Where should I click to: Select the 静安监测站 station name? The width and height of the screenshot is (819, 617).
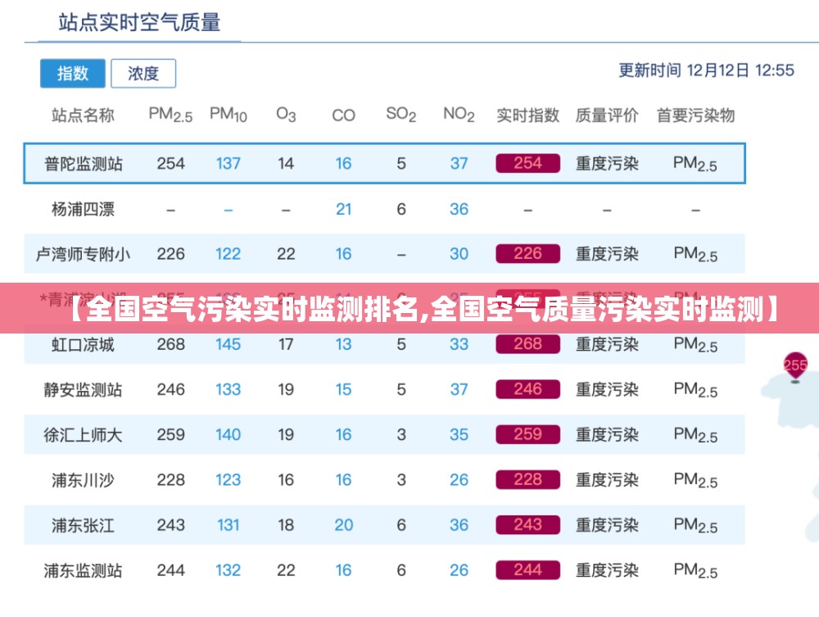coord(83,390)
